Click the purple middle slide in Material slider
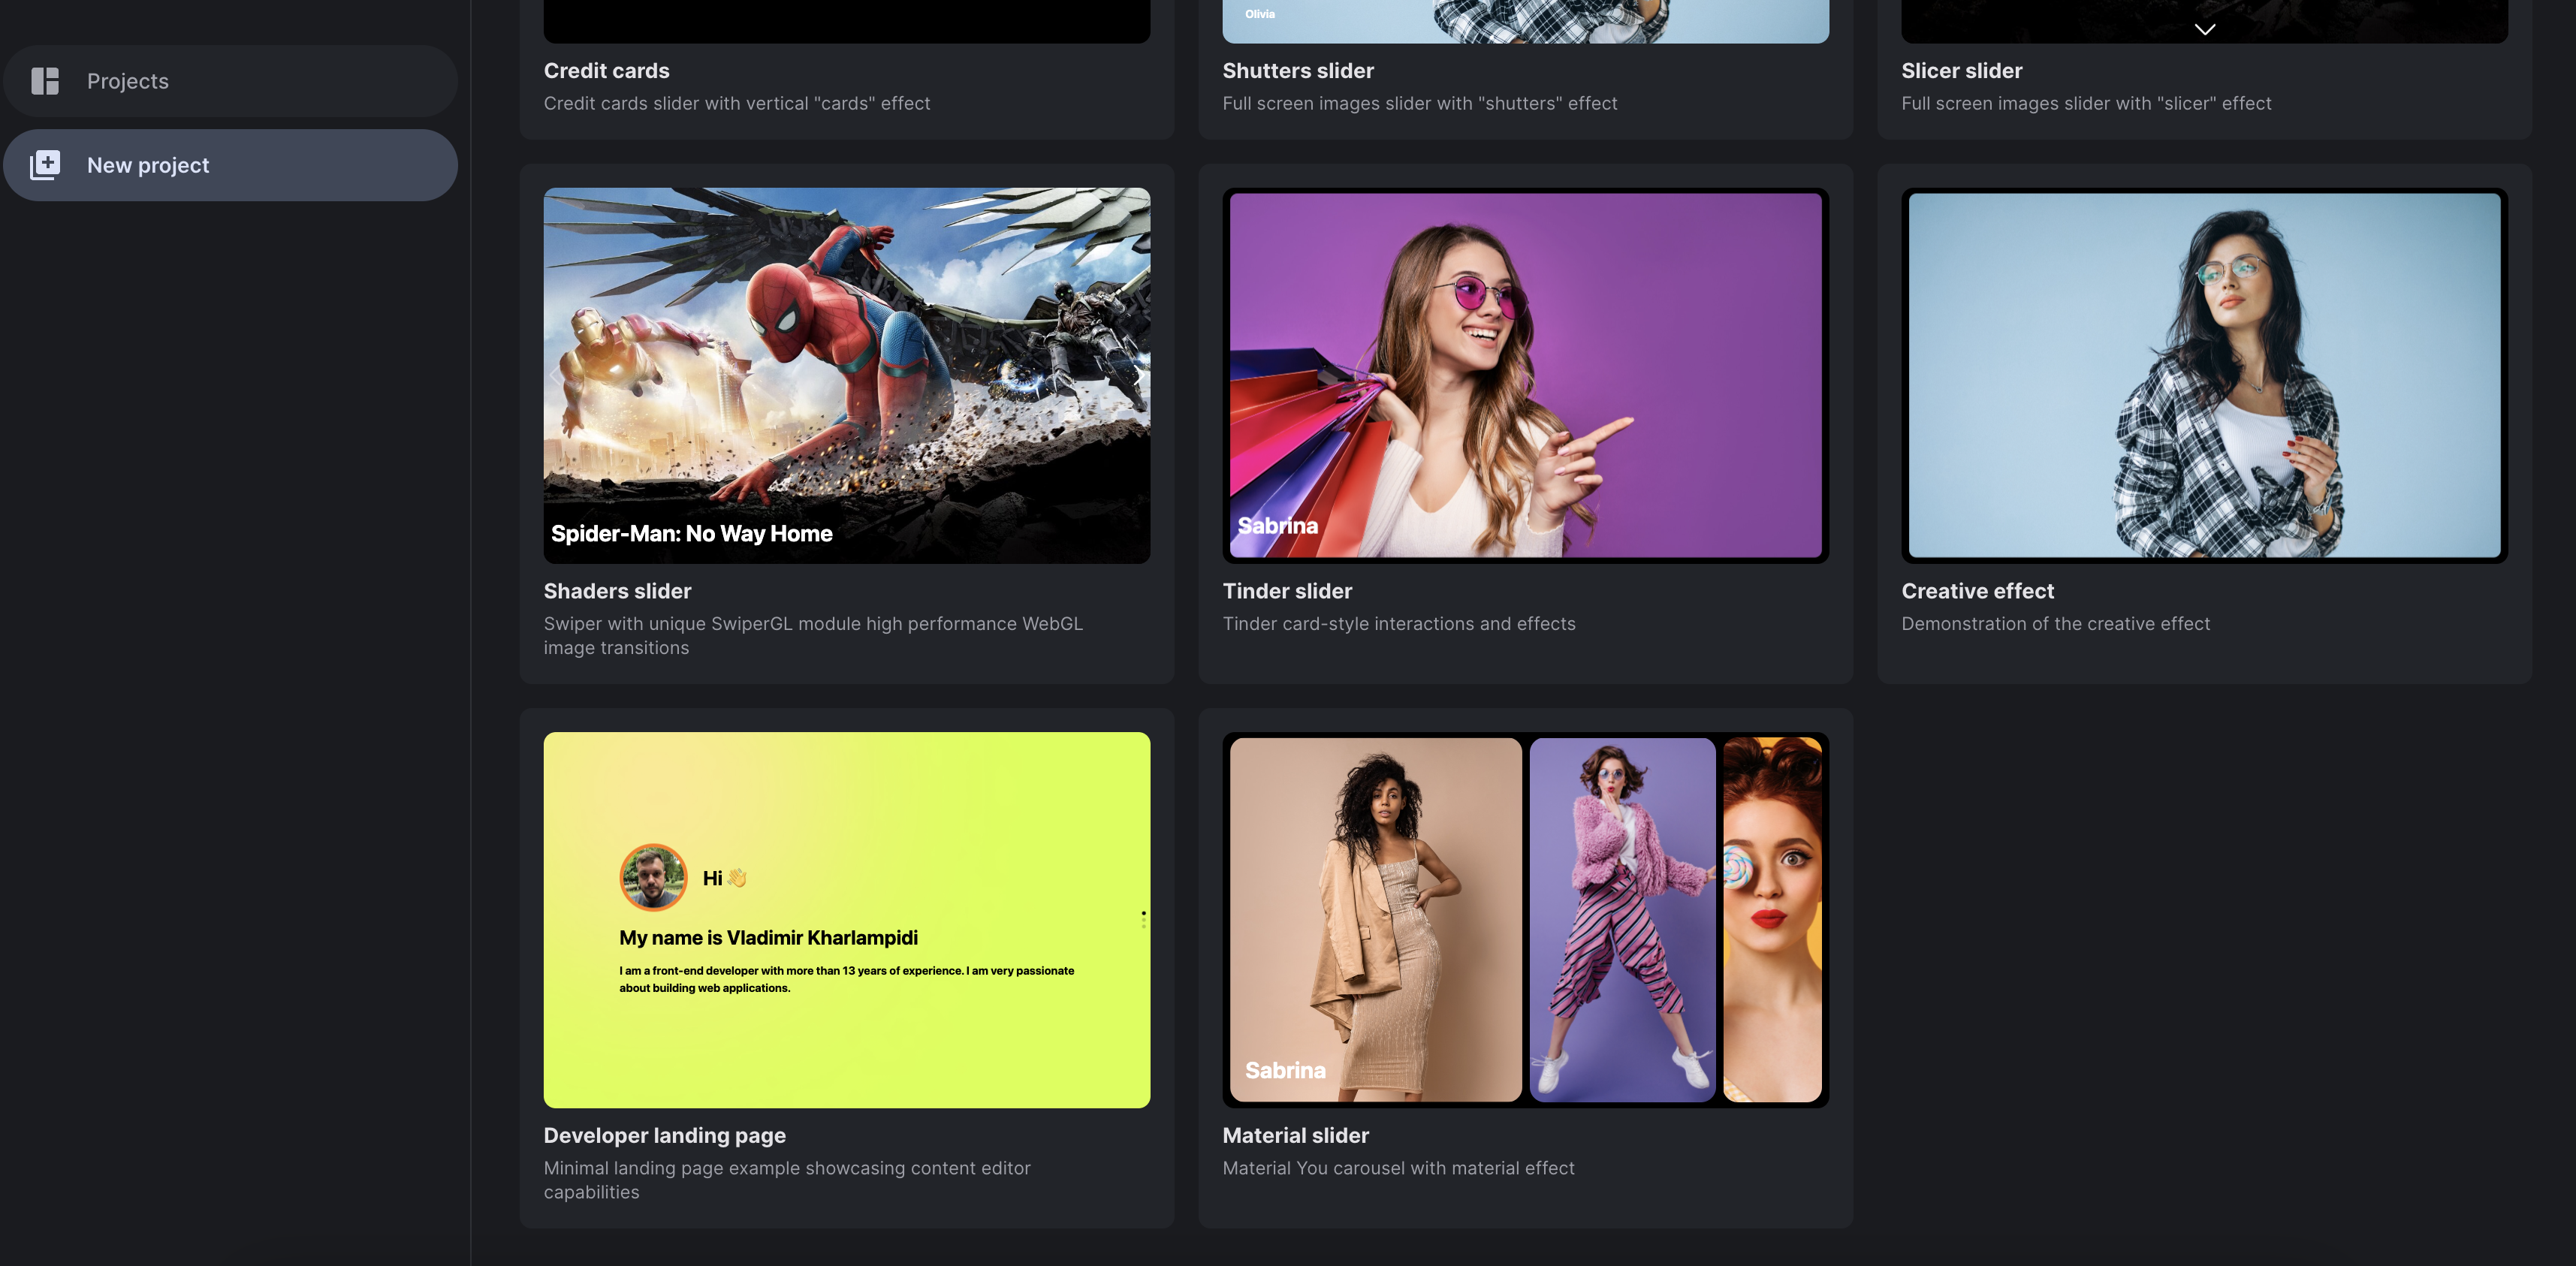 point(1622,919)
